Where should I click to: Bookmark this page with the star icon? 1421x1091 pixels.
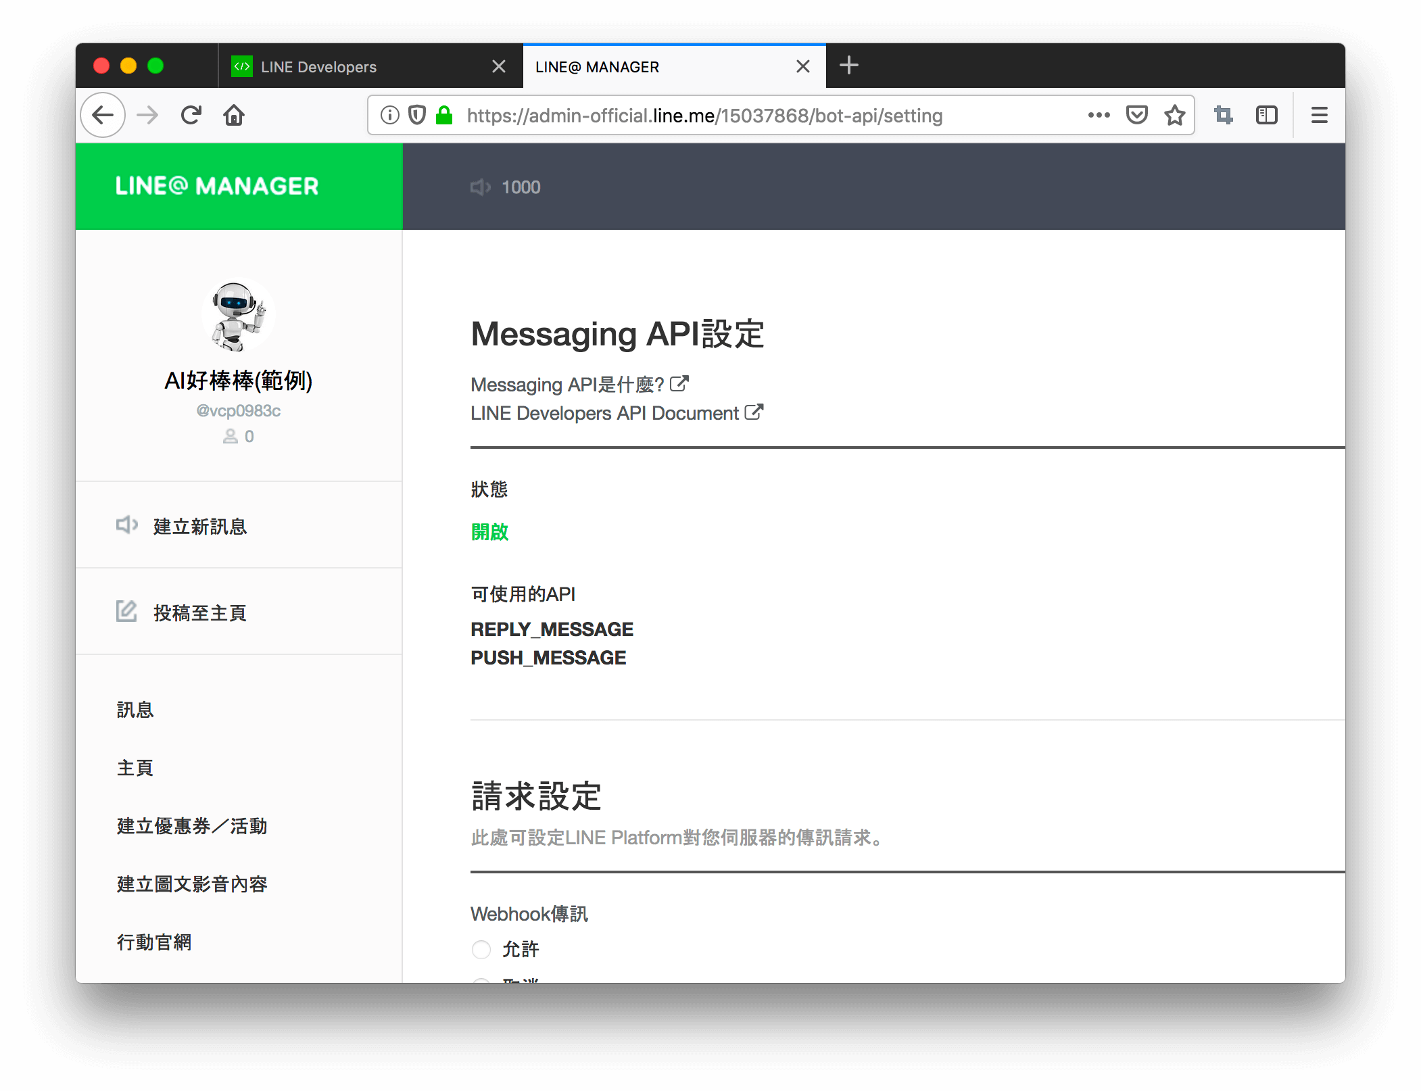click(1175, 116)
